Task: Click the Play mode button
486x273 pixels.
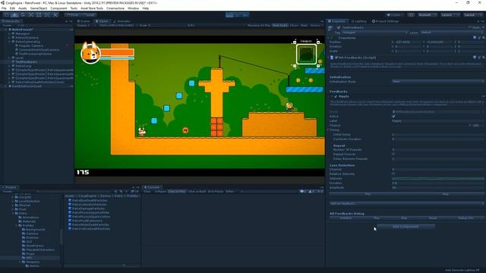Action: click(x=229, y=15)
